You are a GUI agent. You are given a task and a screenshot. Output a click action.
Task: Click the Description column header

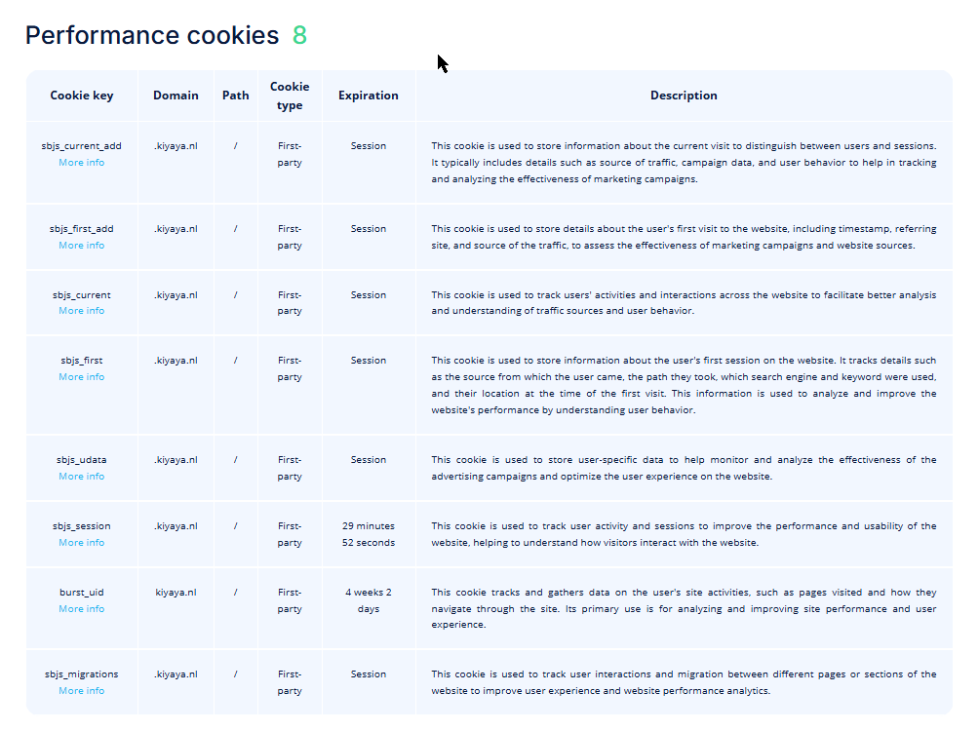coord(684,96)
